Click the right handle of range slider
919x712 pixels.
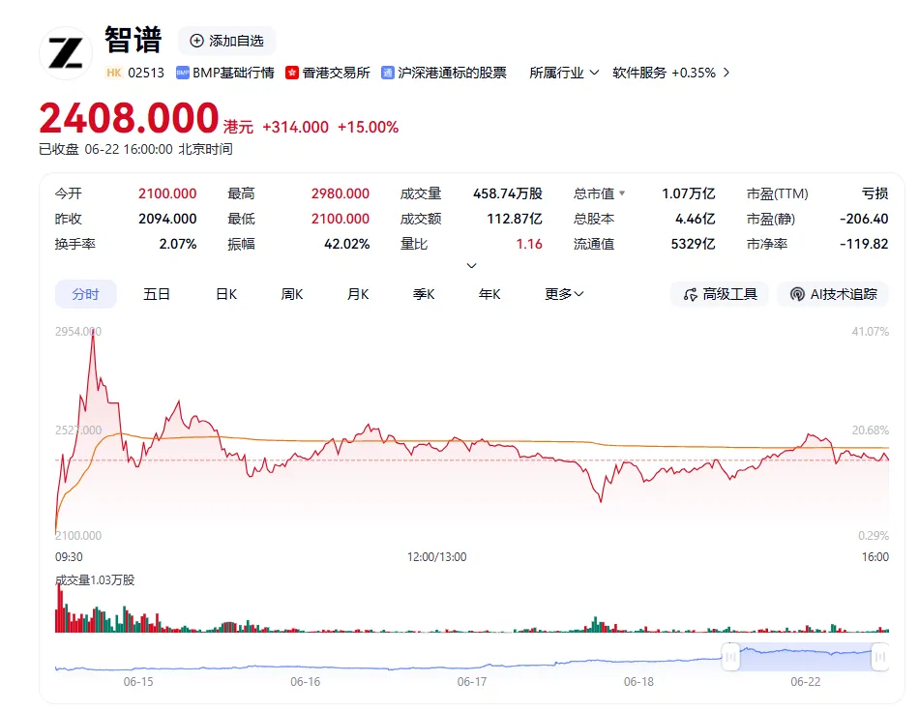pos(879,657)
